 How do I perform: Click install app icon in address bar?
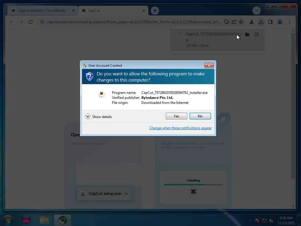[x=227, y=22]
